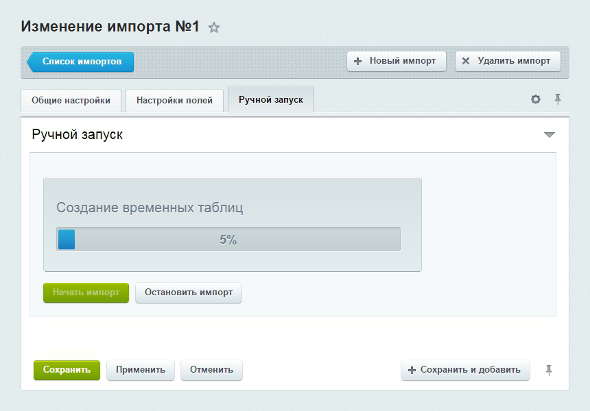Cancel editing with Отменить button
This screenshot has width=590, height=411.
click(211, 370)
